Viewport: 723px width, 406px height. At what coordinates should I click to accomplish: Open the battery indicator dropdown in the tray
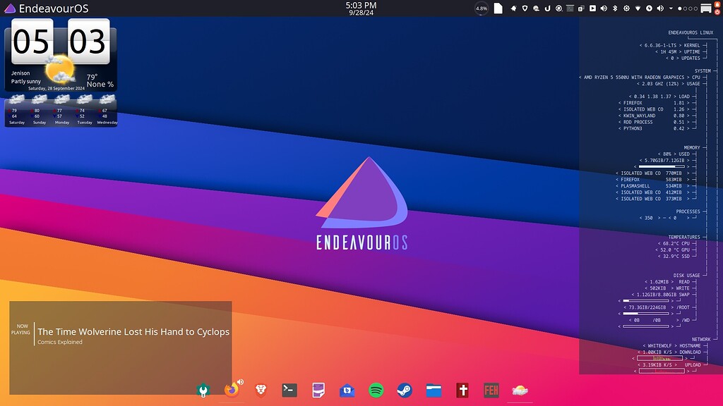pos(648,8)
